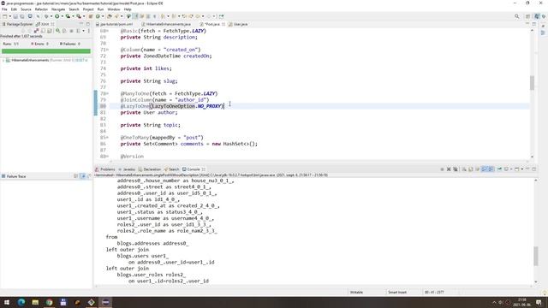
Task: Open the Run menu
Action: (100, 9)
